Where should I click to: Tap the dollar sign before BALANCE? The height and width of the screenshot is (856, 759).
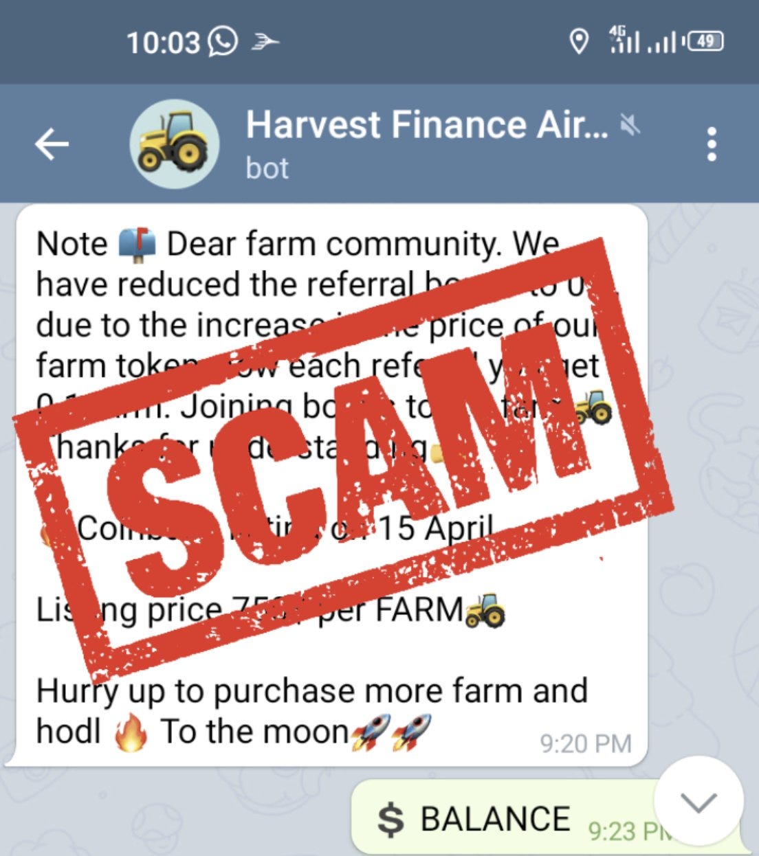pyautogui.click(x=391, y=820)
